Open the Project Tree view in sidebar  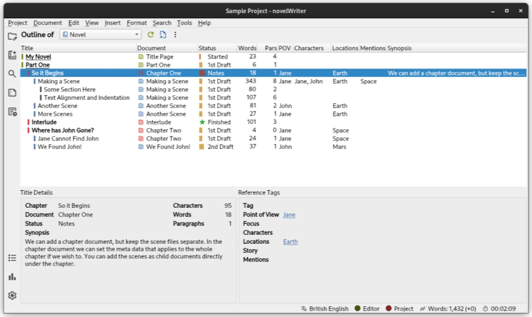pos(12,36)
